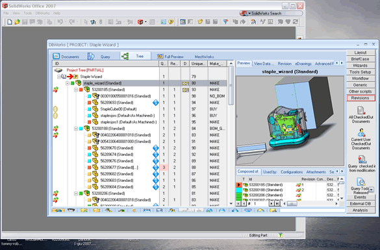Click the red 3D cube view icon

point(140,22)
